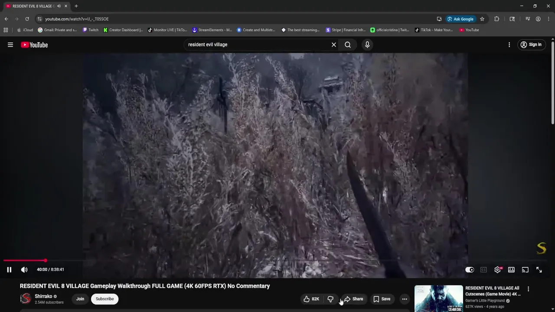Share this video
This screenshot has height=312, width=555.
(354, 299)
